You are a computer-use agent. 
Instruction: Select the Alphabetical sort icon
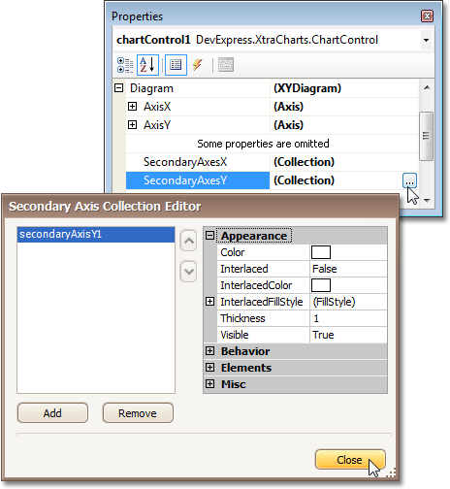coord(147,65)
